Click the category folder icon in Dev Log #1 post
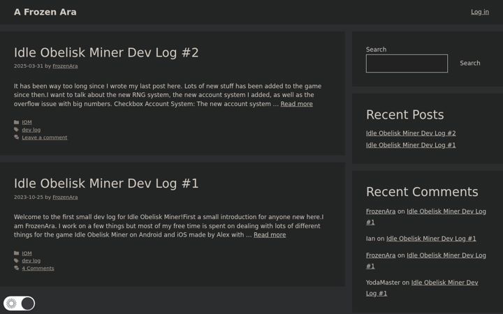The height and width of the screenshot is (314, 503). click(x=16, y=253)
